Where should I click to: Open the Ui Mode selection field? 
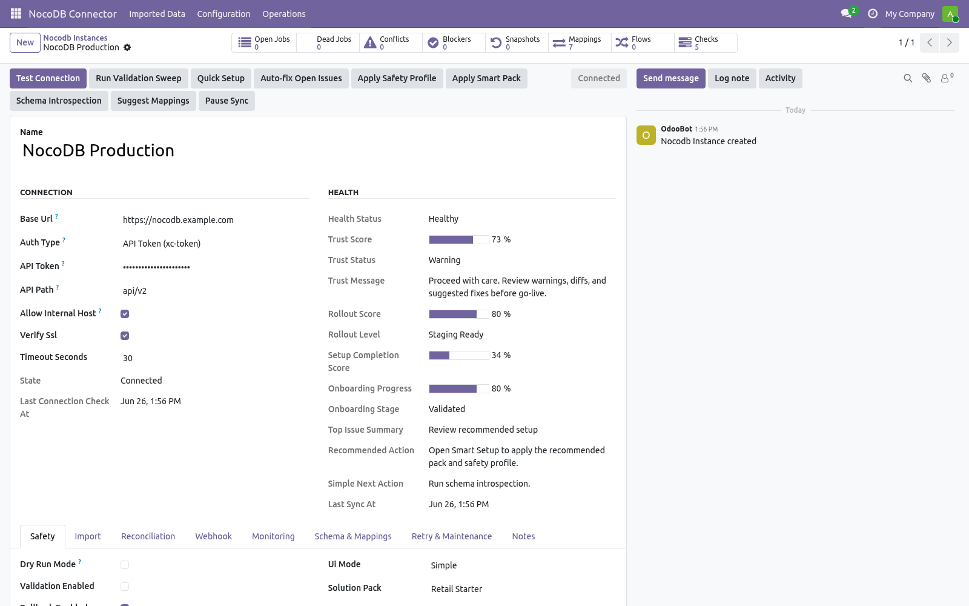pos(523,565)
